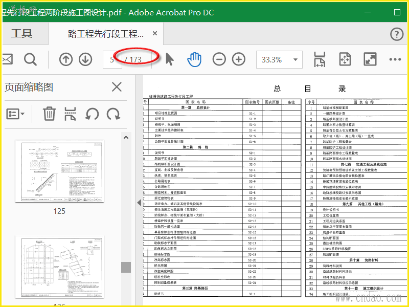Viewport: 409px width, 307px height.
Task: Click the 第七篇 交通工程及沿线设施 heading
Action: coord(363,164)
